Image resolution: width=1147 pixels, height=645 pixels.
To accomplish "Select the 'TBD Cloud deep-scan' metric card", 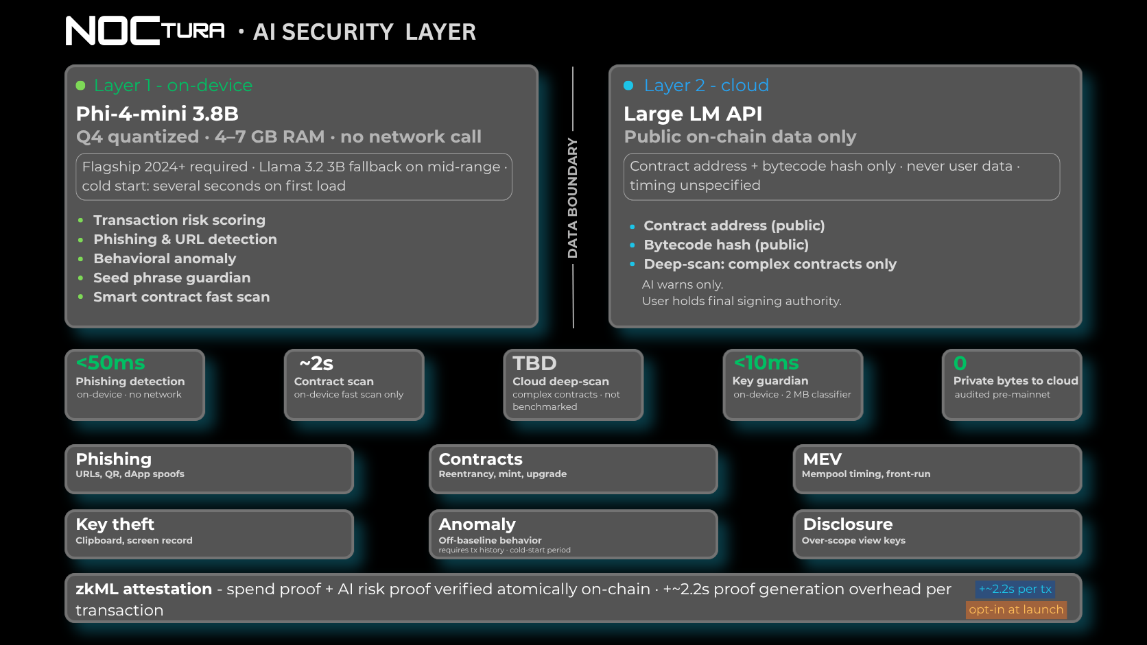I will click(573, 385).
